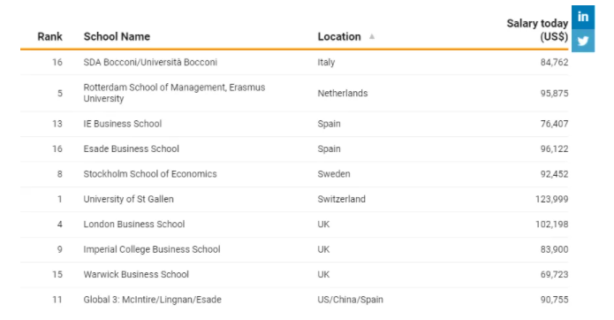Open Rotterdam School of Management entry
The image size is (614, 320).
point(174,93)
